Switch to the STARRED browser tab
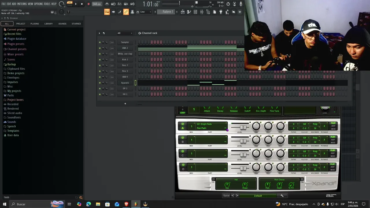The image size is (370, 208). click(x=76, y=24)
